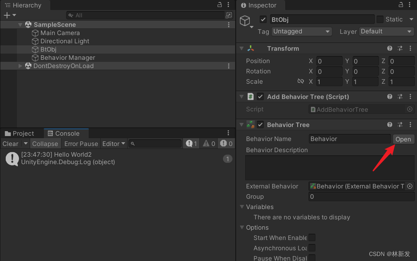Toggle info messages filter showing 1
417x261 pixels.
(x=191, y=143)
